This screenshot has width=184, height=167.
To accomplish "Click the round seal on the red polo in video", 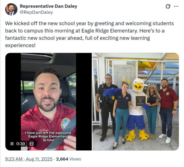I will 65,124.
